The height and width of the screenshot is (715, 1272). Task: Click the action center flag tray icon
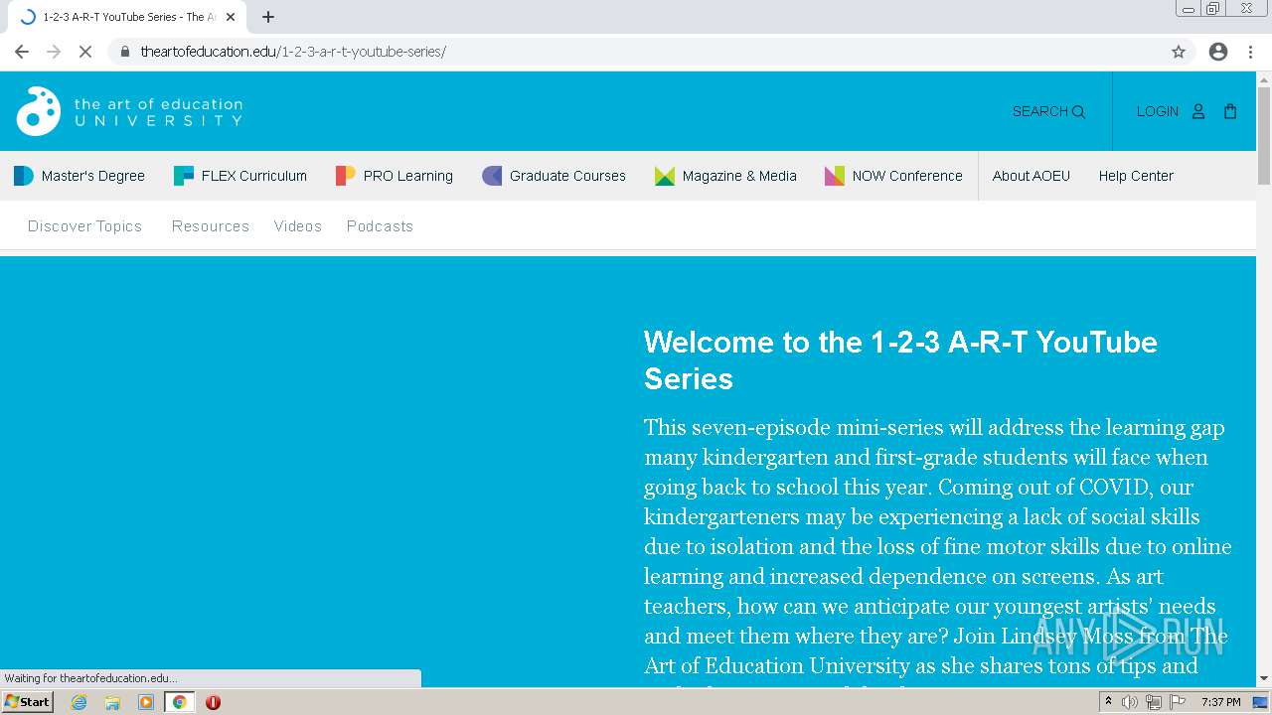pos(1178,702)
